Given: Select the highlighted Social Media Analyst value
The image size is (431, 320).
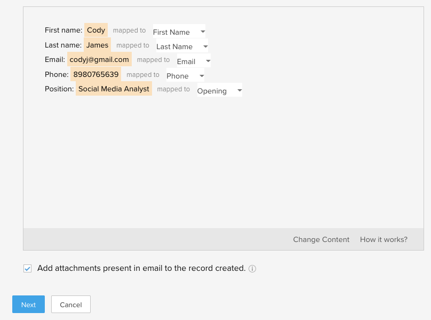Looking at the screenshot, I should pos(114,89).
